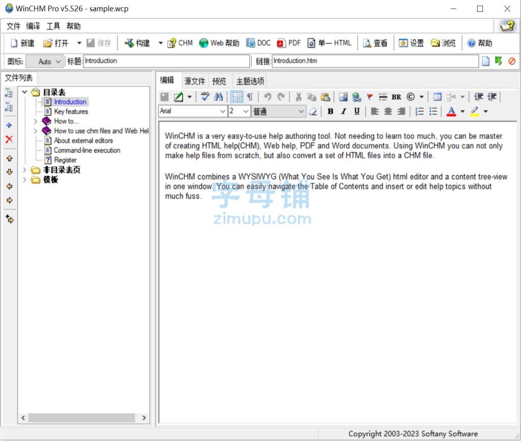This screenshot has height=441, width=521.
Task: Apply the yellow highlight color
Action: click(475, 111)
